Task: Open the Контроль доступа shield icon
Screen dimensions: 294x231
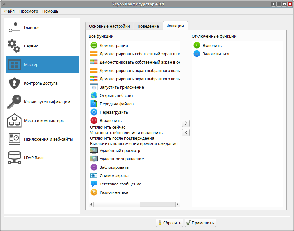Action: 14,83
